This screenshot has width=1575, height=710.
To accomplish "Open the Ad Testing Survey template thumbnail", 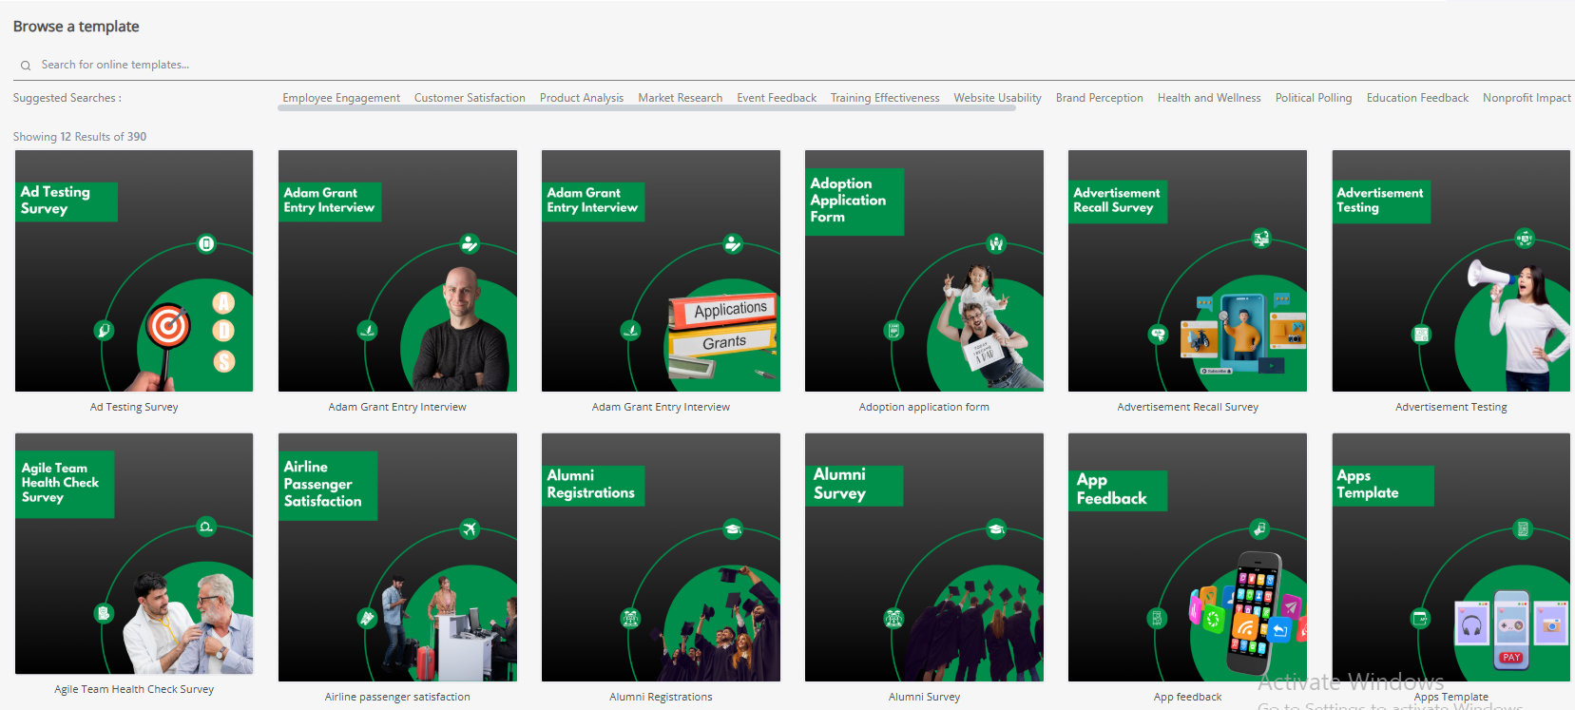I will coord(134,271).
